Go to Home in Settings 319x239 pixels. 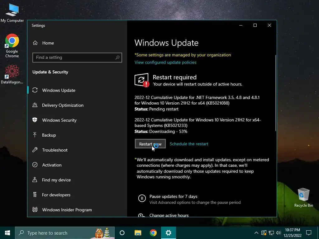tap(48, 43)
